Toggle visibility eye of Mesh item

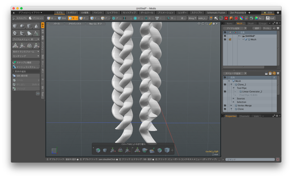click(x=225, y=39)
